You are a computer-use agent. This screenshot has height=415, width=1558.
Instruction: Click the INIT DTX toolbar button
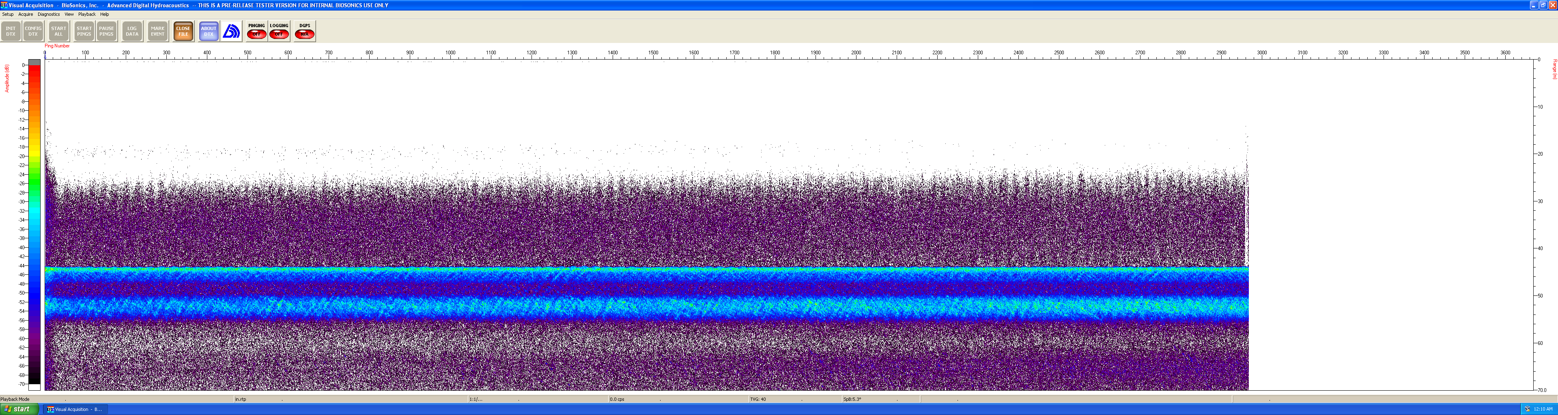tap(11, 32)
